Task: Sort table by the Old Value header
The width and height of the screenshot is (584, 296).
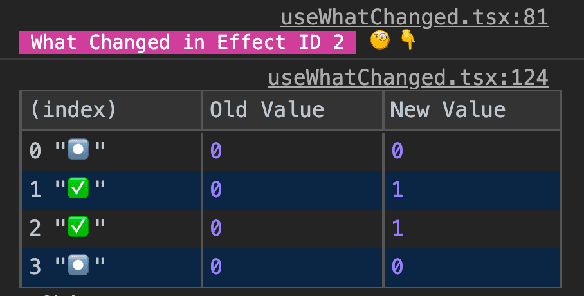Action: tap(293, 110)
